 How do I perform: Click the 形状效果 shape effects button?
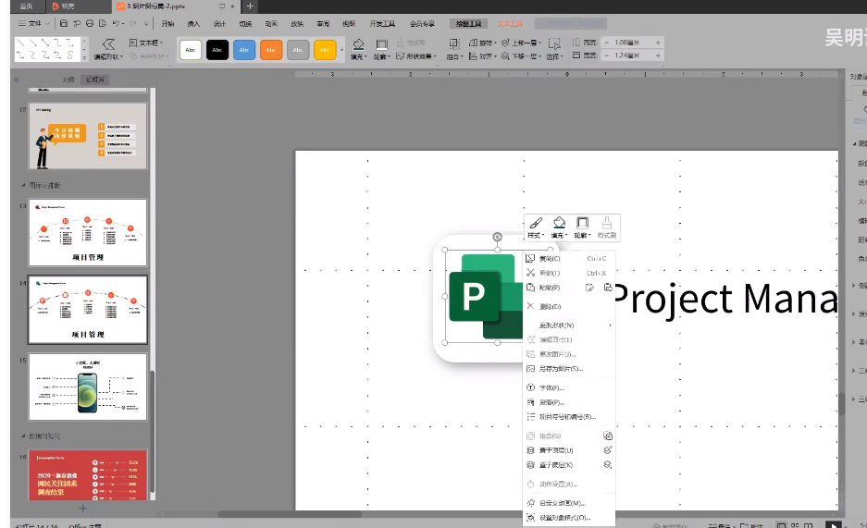point(416,56)
